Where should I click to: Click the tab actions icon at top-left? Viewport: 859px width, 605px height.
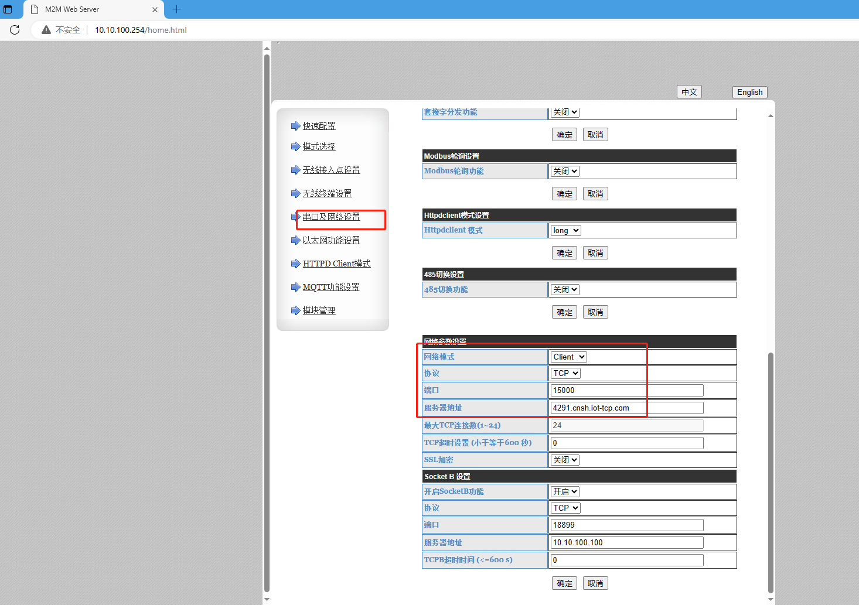tap(8, 9)
